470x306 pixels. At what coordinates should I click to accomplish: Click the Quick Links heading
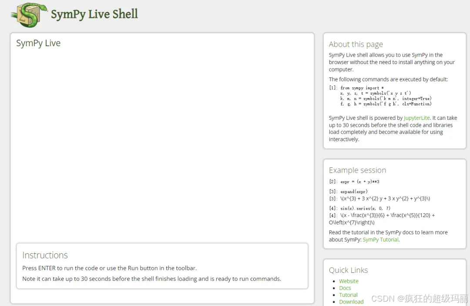coord(348,270)
